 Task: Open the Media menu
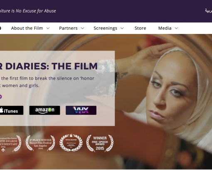click(165, 28)
